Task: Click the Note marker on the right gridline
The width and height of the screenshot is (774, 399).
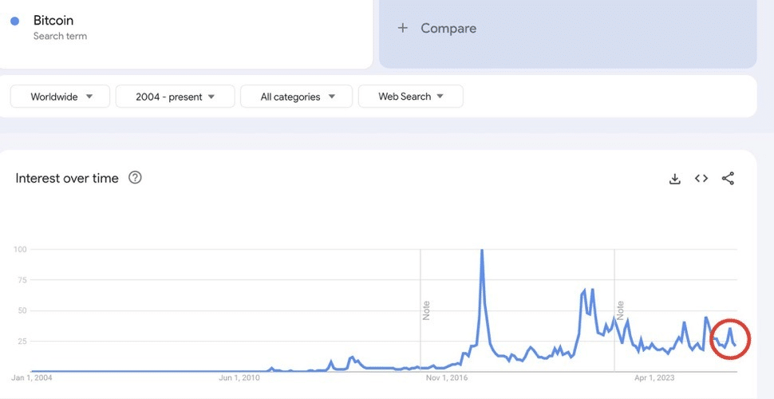Action: pyautogui.click(x=620, y=310)
